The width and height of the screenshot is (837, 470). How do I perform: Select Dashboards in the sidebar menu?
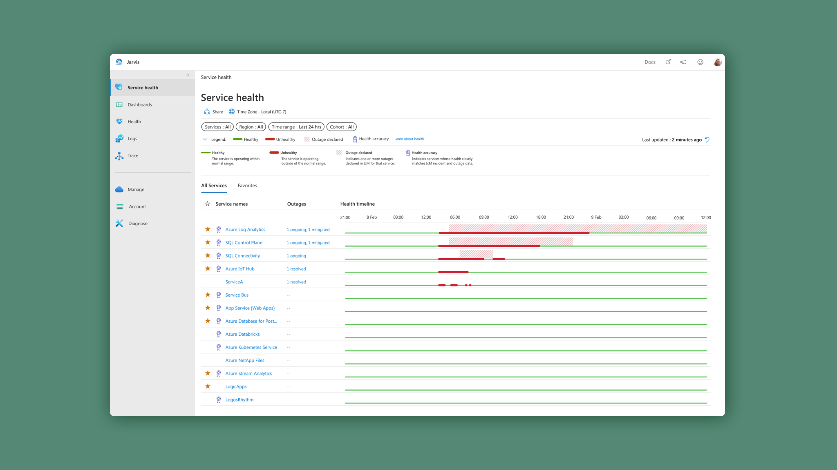point(139,105)
